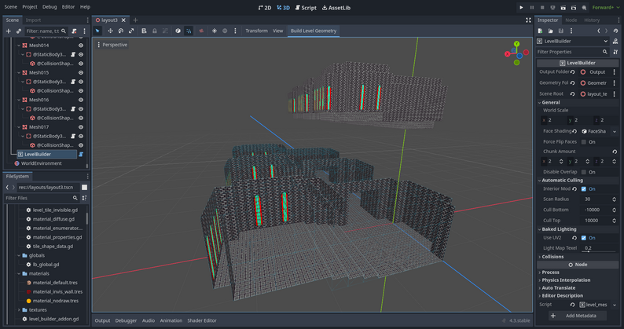Open the object history list in Inspector

click(x=615, y=31)
